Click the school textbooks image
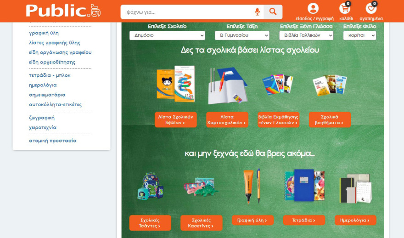The width and height of the screenshot is (404, 238). point(175,85)
